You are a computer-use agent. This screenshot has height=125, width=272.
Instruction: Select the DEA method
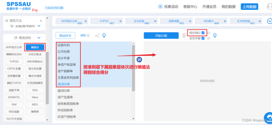(x=35, y=90)
